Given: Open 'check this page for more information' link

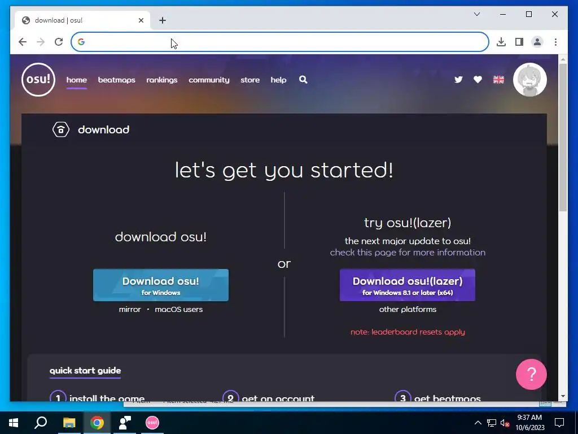Looking at the screenshot, I should tap(408, 253).
